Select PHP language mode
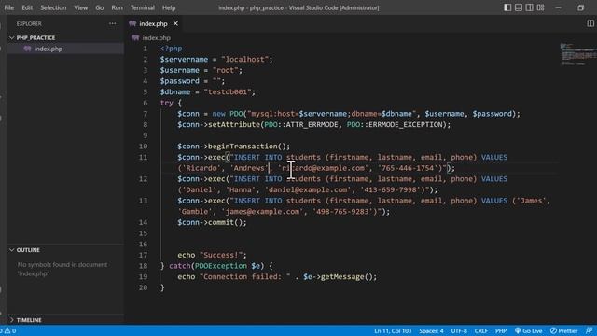 point(501,330)
